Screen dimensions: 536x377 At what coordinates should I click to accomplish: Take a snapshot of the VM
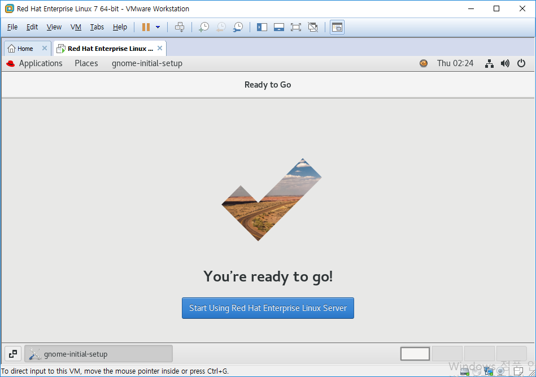point(204,27)
